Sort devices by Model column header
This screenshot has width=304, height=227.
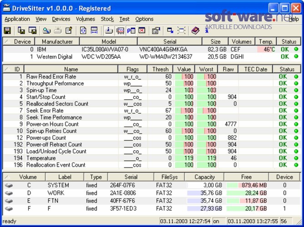tap(109, 42)
